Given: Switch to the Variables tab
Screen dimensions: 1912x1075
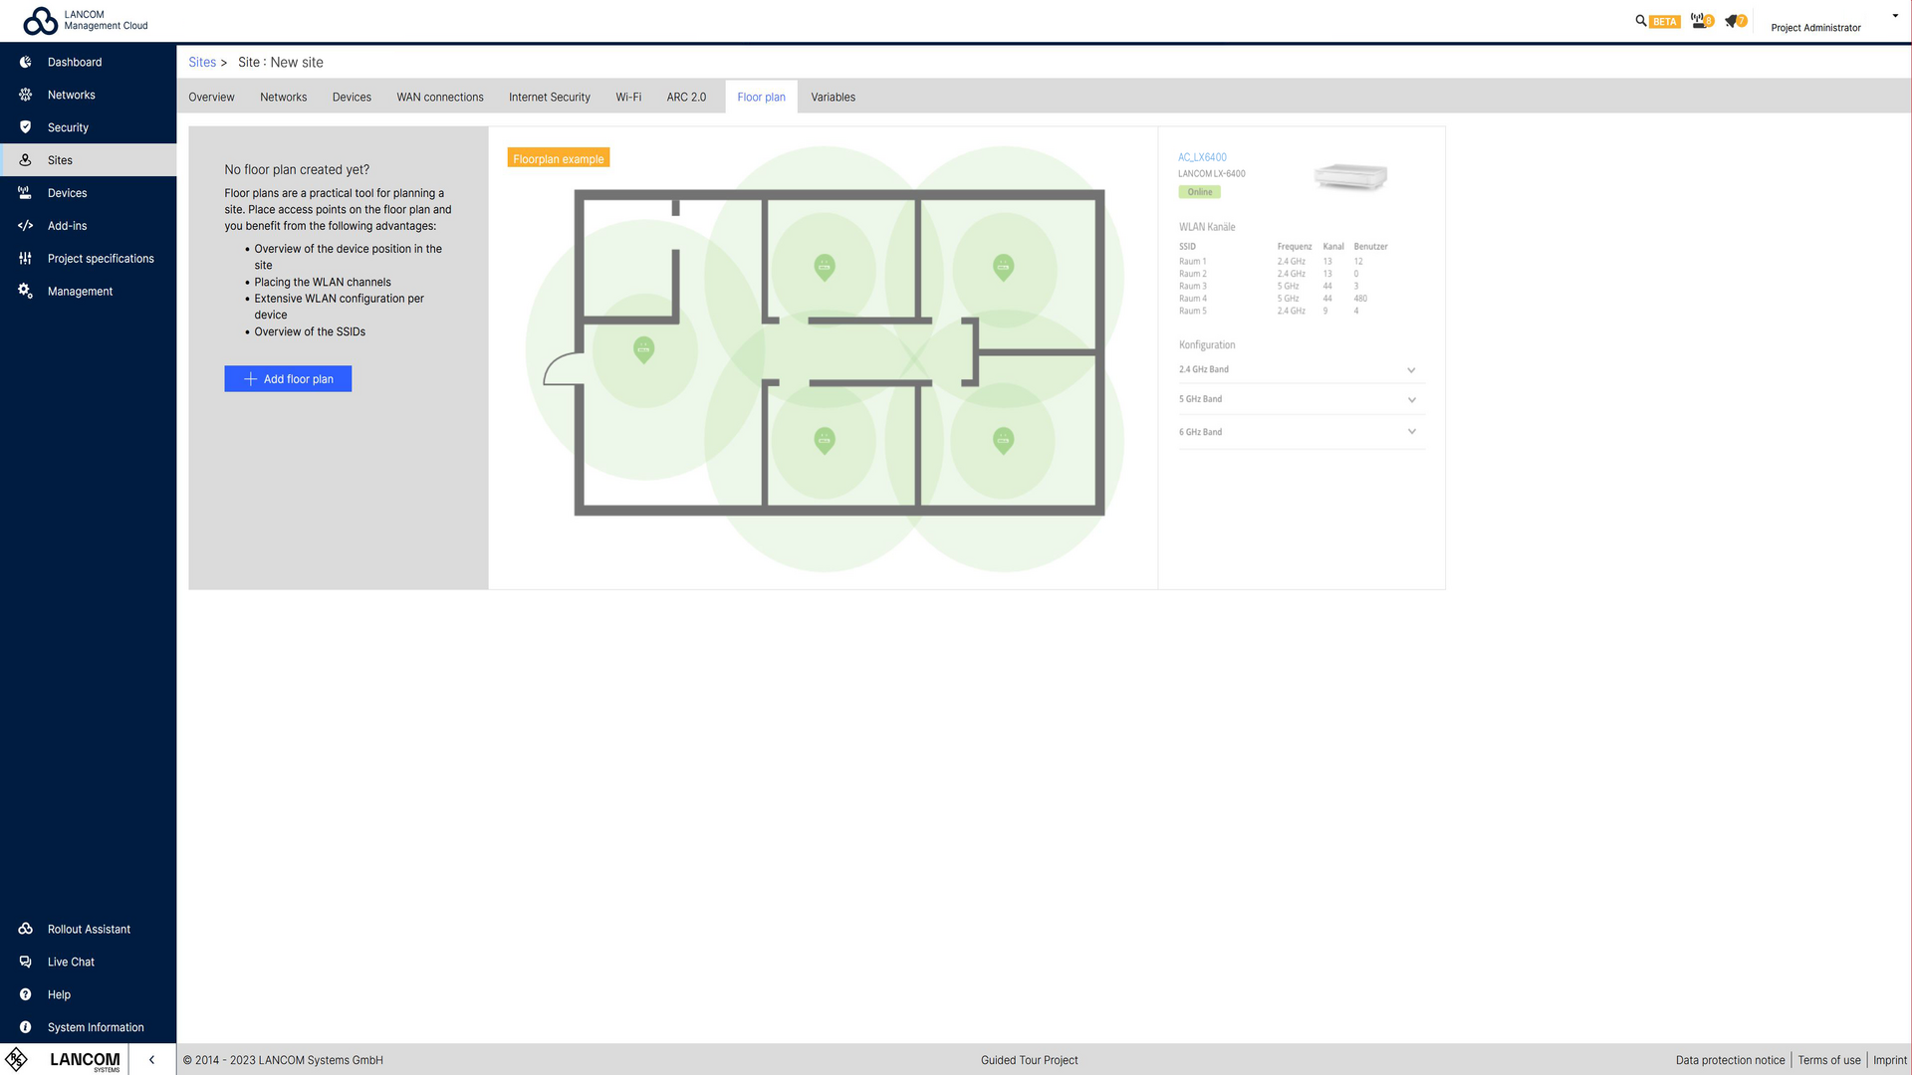Looking at the screenshot, I should coord(833,98).
